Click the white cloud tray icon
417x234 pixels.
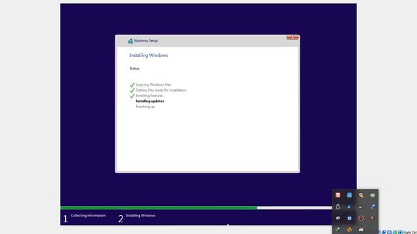tap(338, 218)
